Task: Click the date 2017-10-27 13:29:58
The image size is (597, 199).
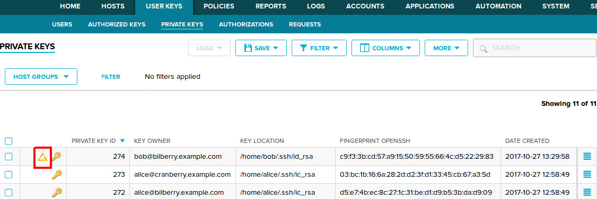Action: coord(537,157)
